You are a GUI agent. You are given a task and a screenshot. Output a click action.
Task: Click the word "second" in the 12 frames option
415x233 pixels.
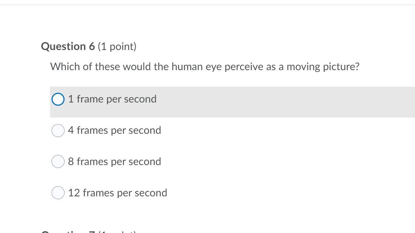coord(151,193)
